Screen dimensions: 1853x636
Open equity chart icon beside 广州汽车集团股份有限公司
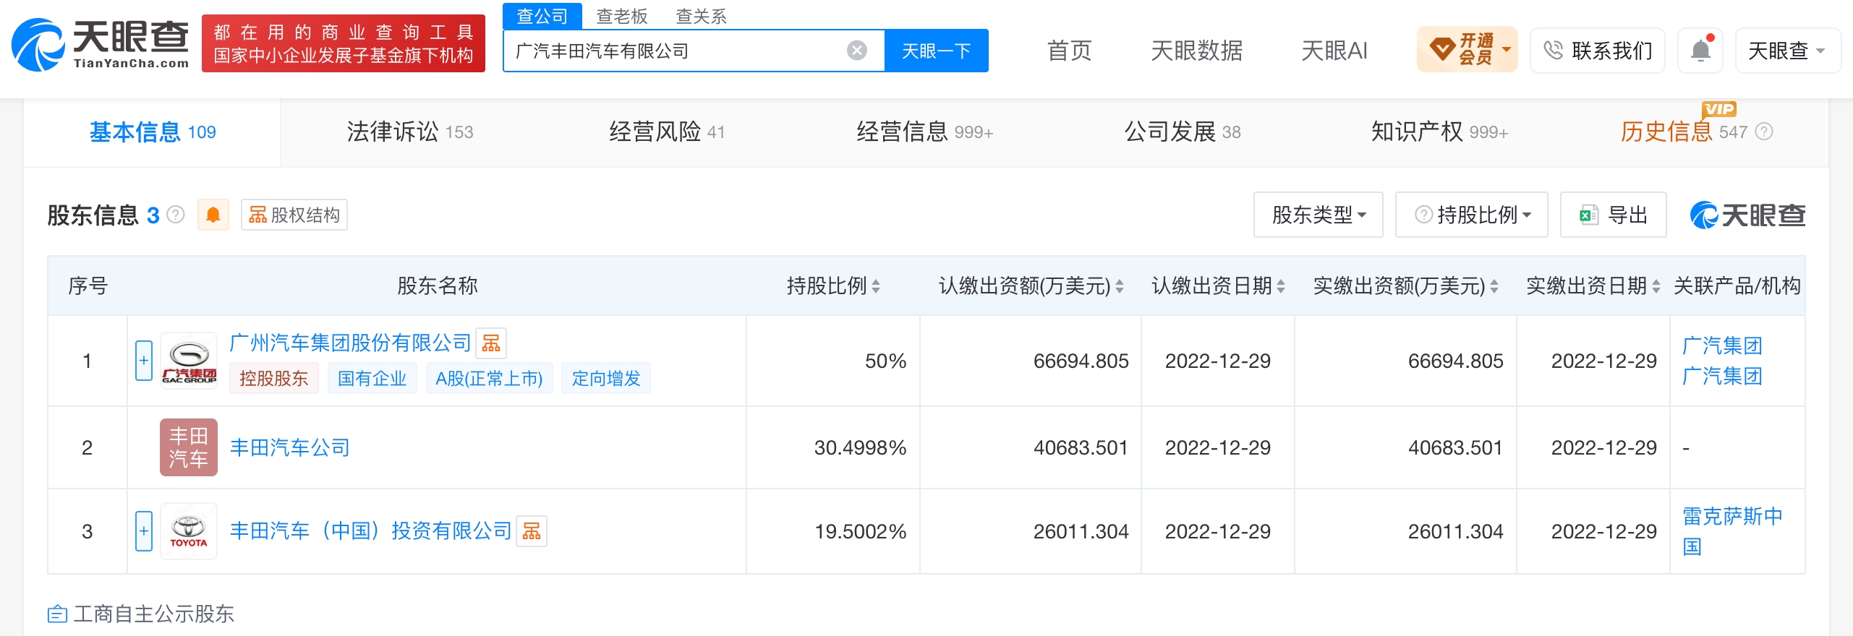point(491,343)
